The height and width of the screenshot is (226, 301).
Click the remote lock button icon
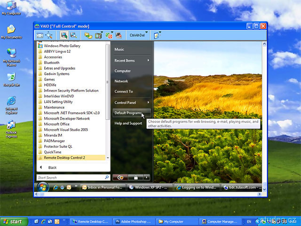(x=135, y=178)
